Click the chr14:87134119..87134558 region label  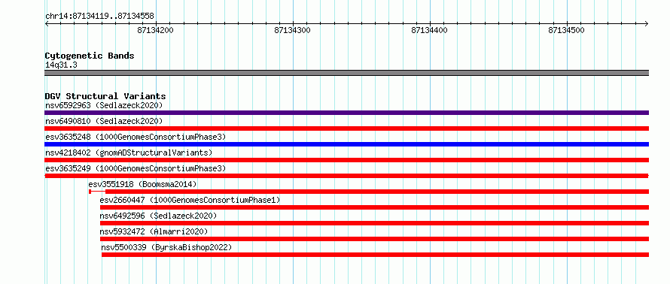tap(99, 17)
